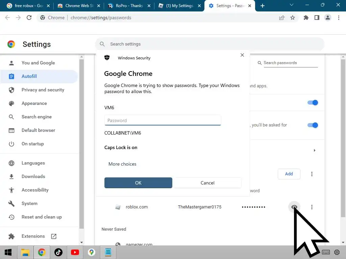Image resolution: width=346 pixels, height=259 pixels.
Task: Open Search engine settings
Action: tap(39, 117)
